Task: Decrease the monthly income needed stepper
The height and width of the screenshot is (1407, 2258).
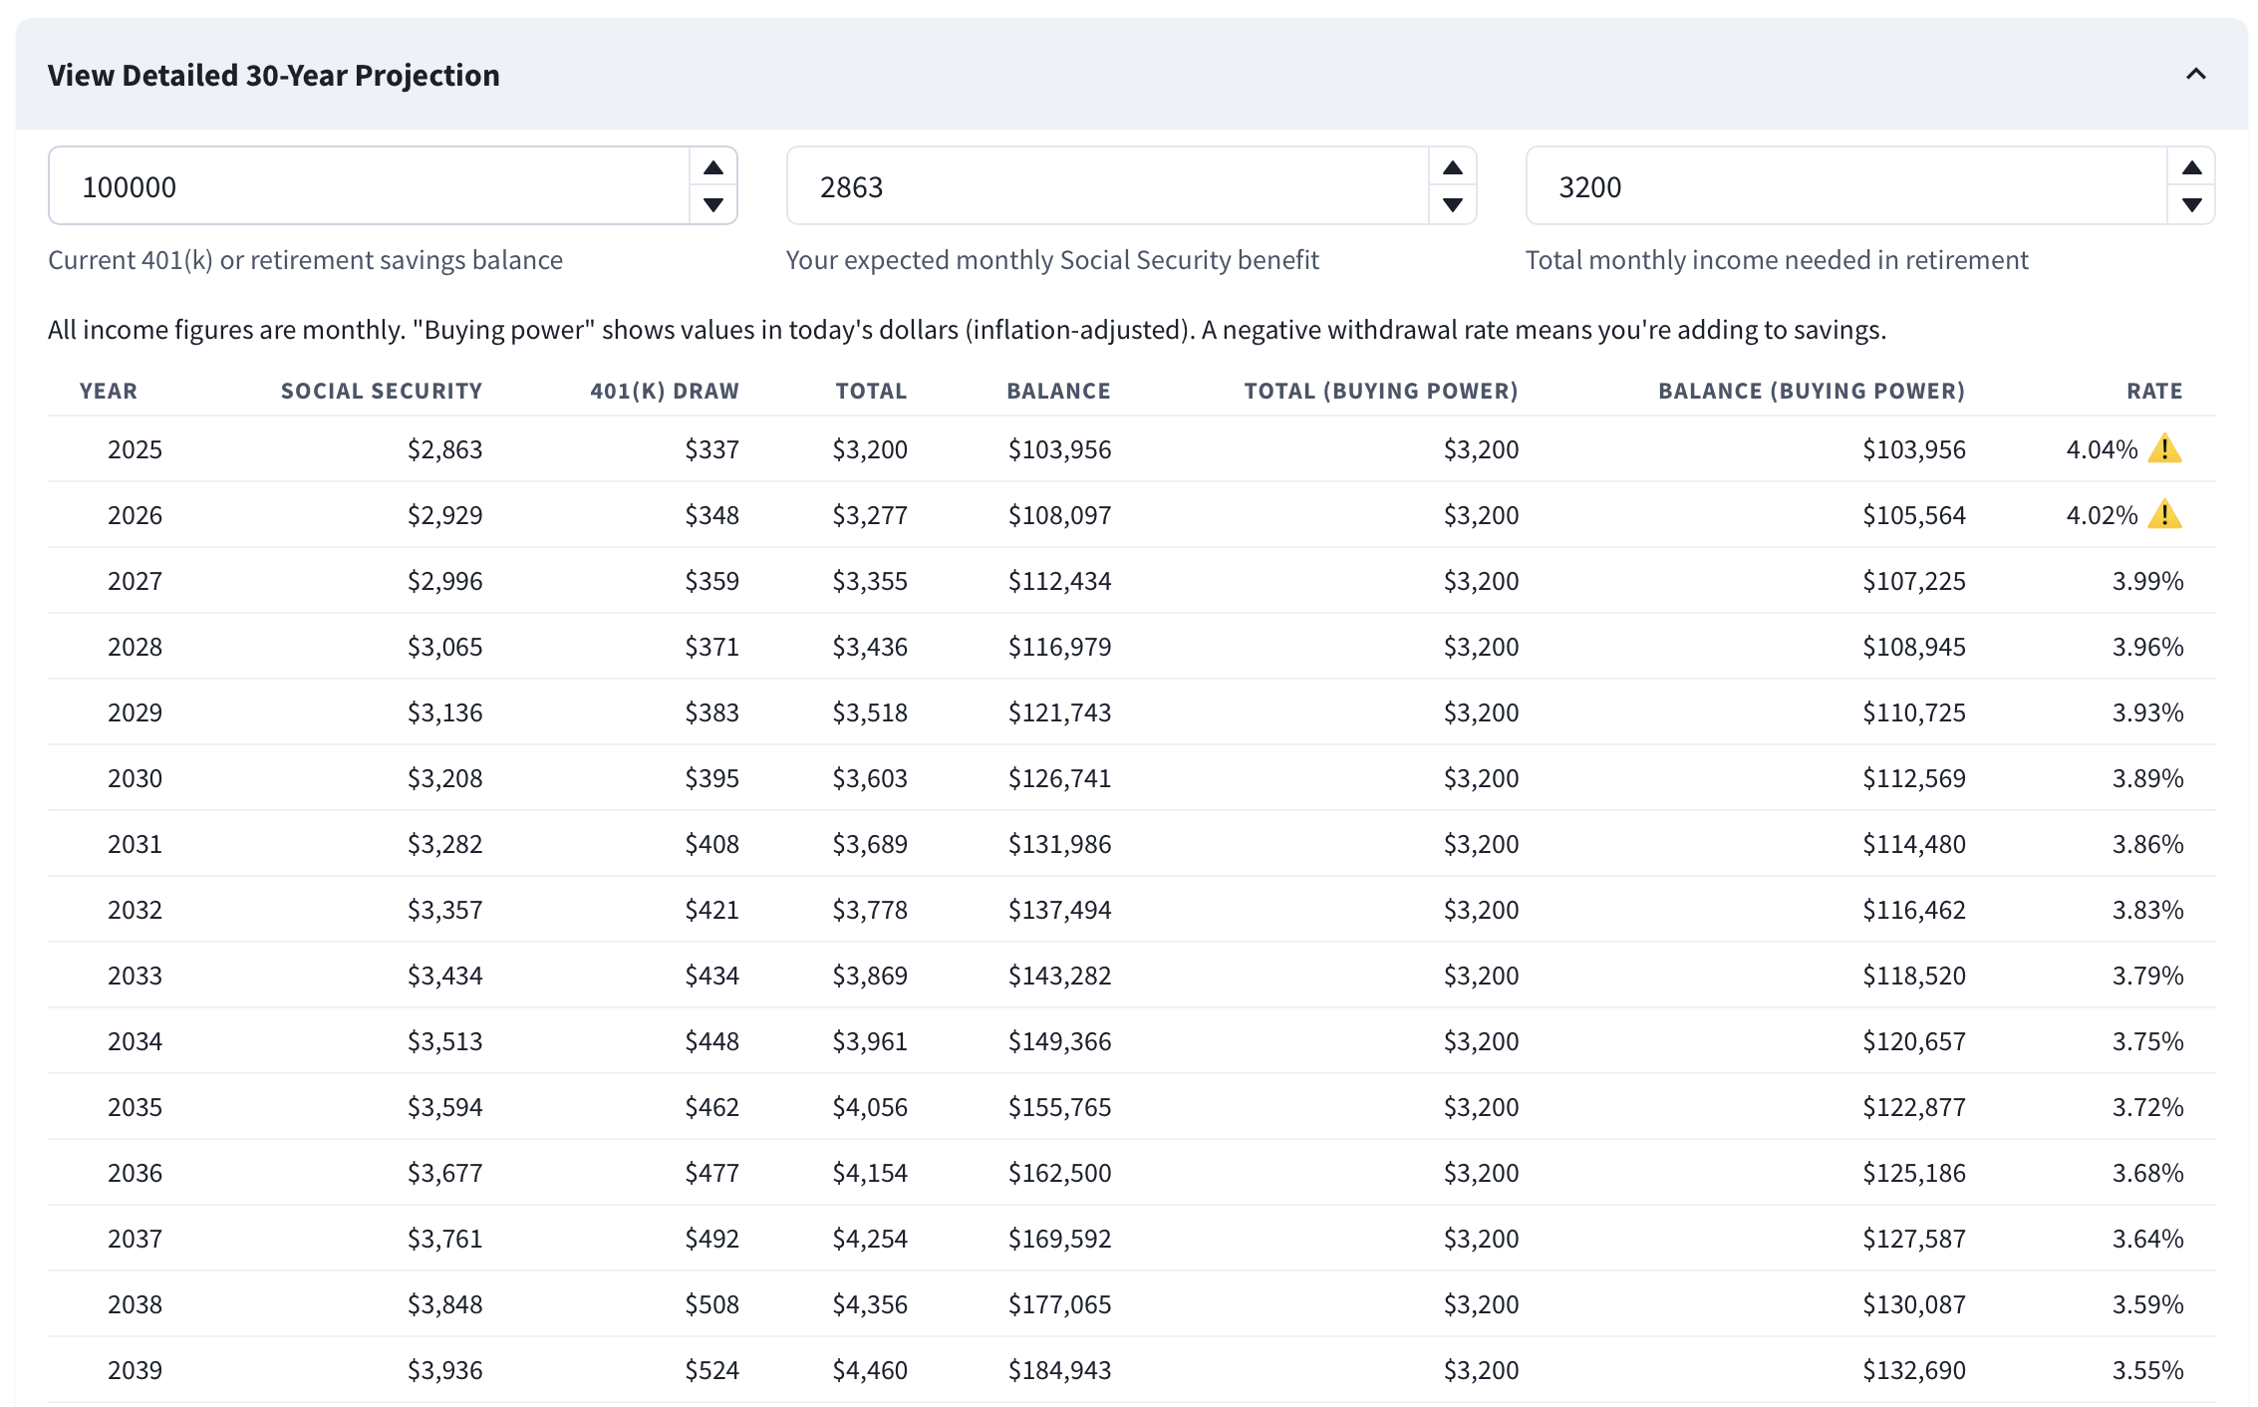Action: pos(2192,205)
